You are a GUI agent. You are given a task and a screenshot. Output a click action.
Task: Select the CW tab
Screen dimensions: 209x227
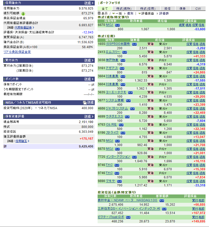tap(198, 9)
